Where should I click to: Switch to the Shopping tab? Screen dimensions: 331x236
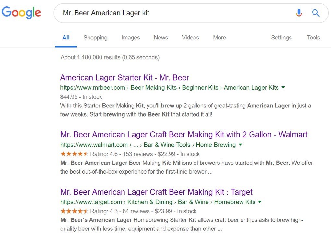[95, 38]
